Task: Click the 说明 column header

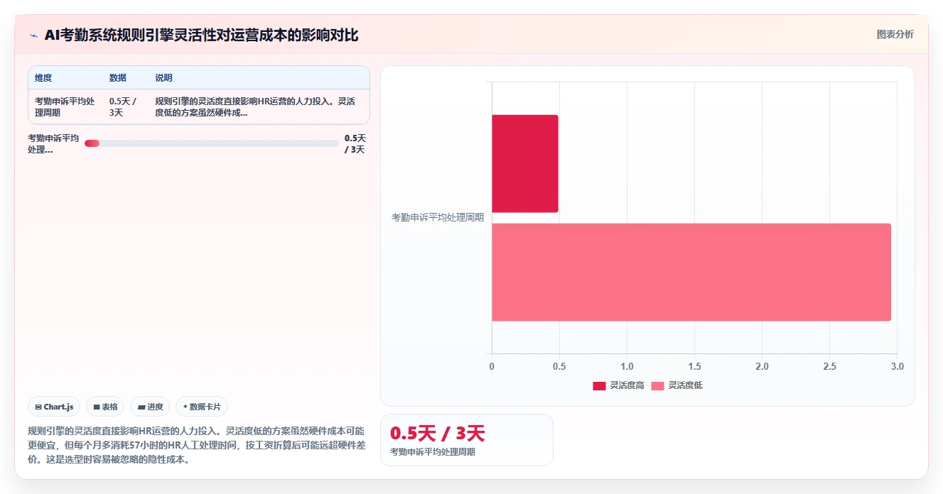Action: 163,78
